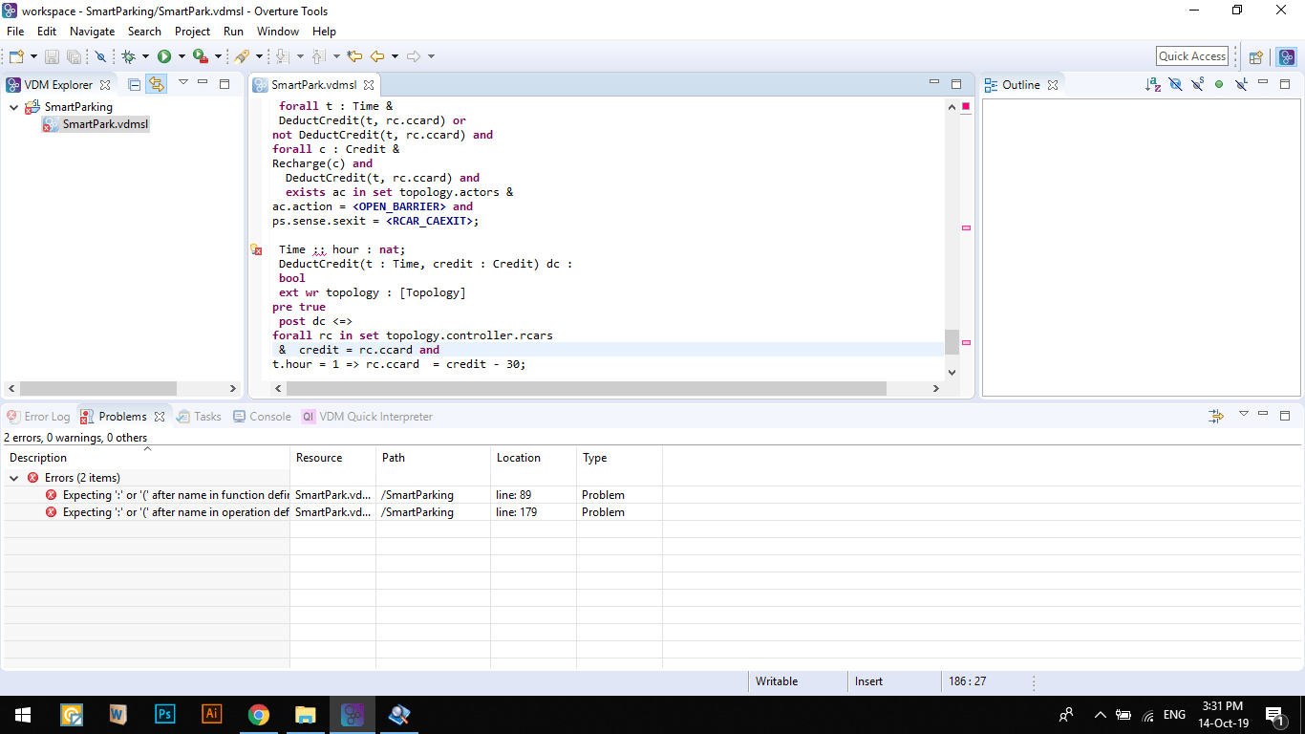Open the Previous Annotation dropdown arrow
The width and height of the screenshot is (1305, 734).
[334, 56]
